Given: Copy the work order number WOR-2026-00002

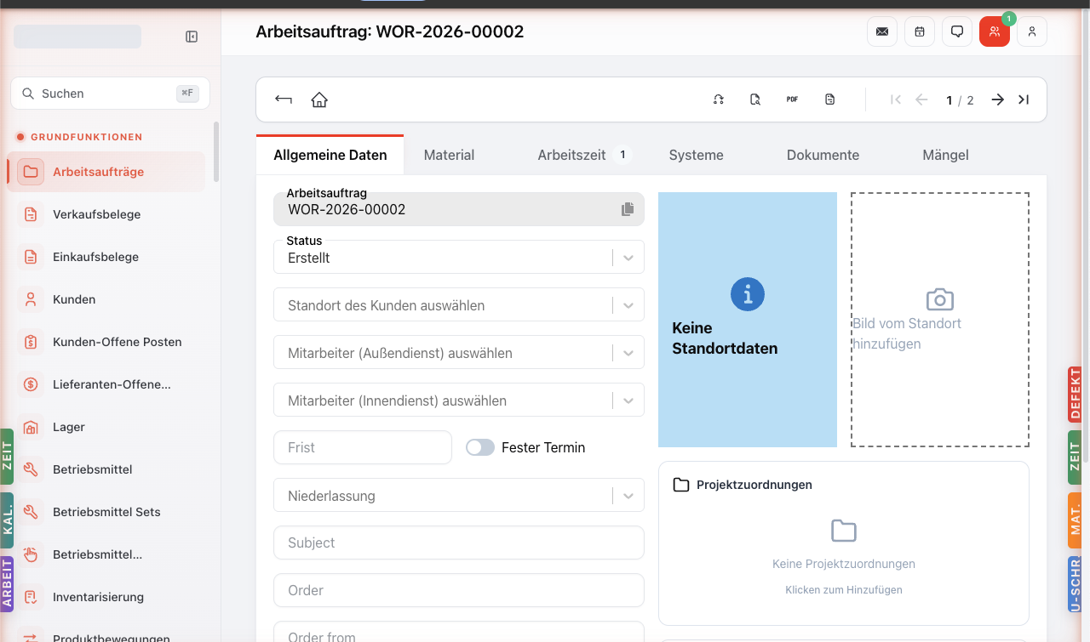Looking at the screenshot, I should [628, 209].
